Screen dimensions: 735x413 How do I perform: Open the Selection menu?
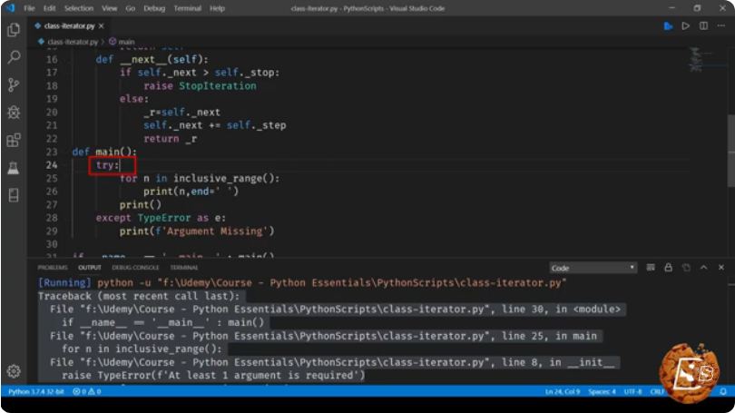(79, 8)
